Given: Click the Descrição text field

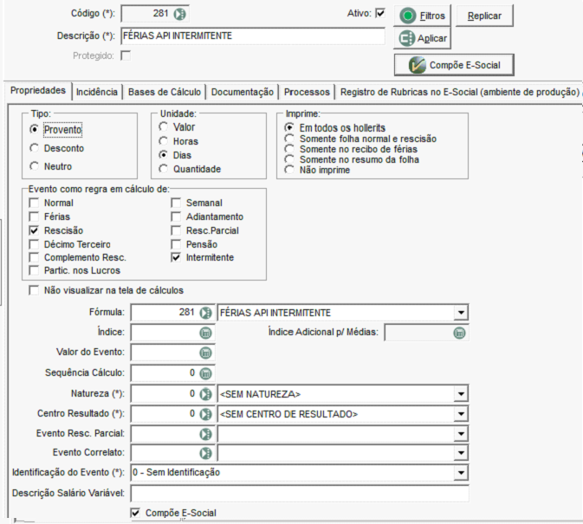Looking at the screenshot, I should tap(253, 36).
